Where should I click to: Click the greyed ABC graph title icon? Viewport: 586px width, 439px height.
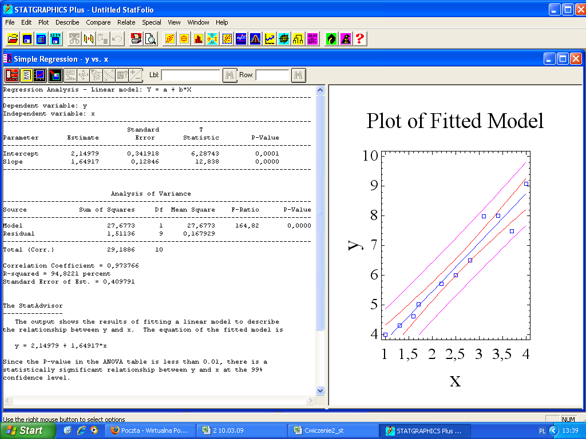pos(70,75)
